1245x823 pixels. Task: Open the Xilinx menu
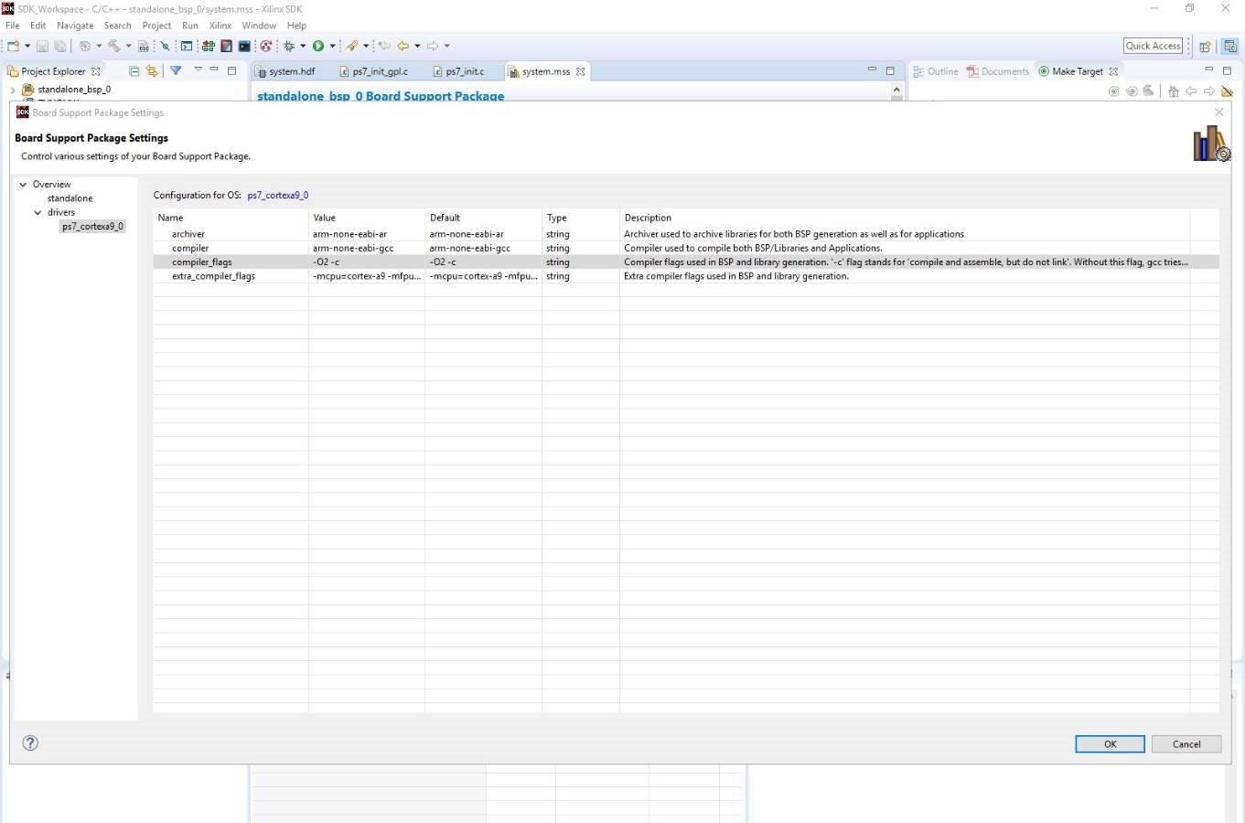220,26
